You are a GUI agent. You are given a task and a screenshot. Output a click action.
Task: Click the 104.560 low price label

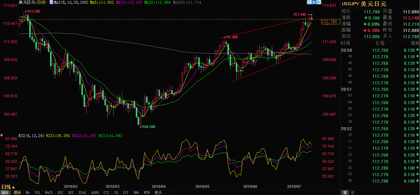coord(149,126)
